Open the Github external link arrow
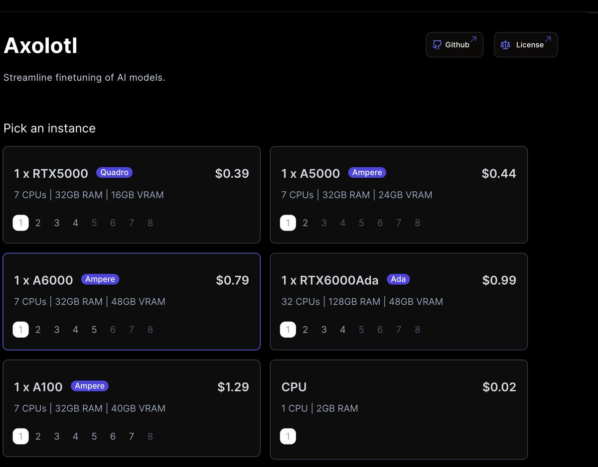598x467 pixels. pos(473,39)
